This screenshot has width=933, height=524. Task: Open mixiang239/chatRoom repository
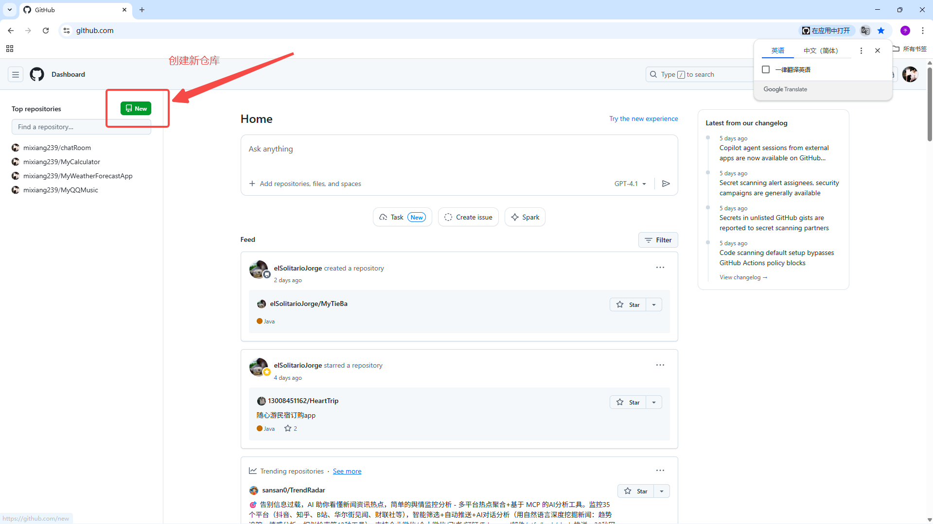[x=57, y=148]
